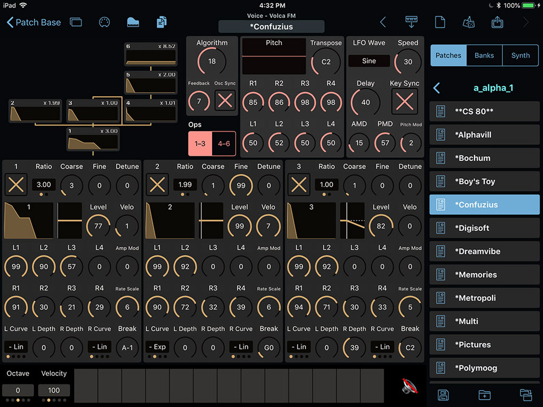Adjust the LFO Delay knob

[366, 102]
